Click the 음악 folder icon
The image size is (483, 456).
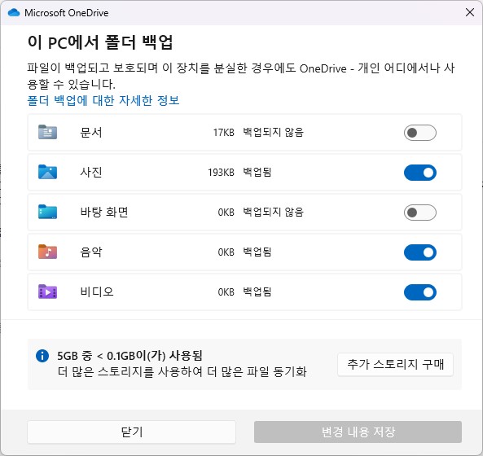pos(47,252)
